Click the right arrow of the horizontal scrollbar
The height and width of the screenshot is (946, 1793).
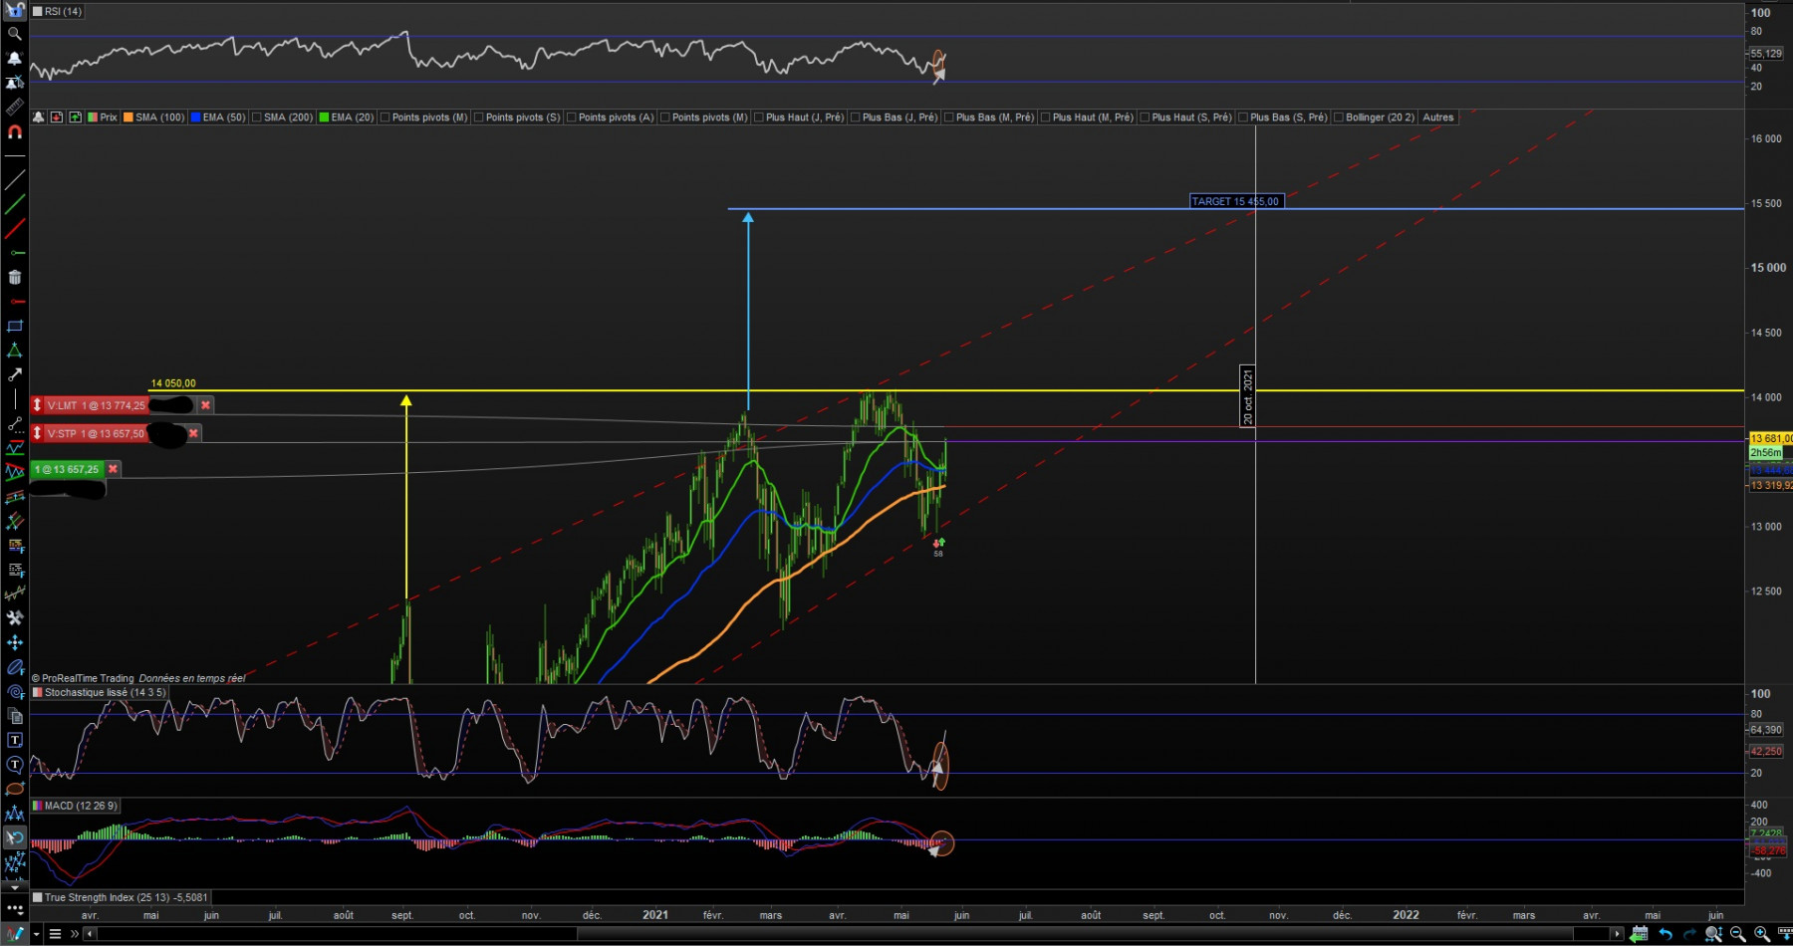1619,934
